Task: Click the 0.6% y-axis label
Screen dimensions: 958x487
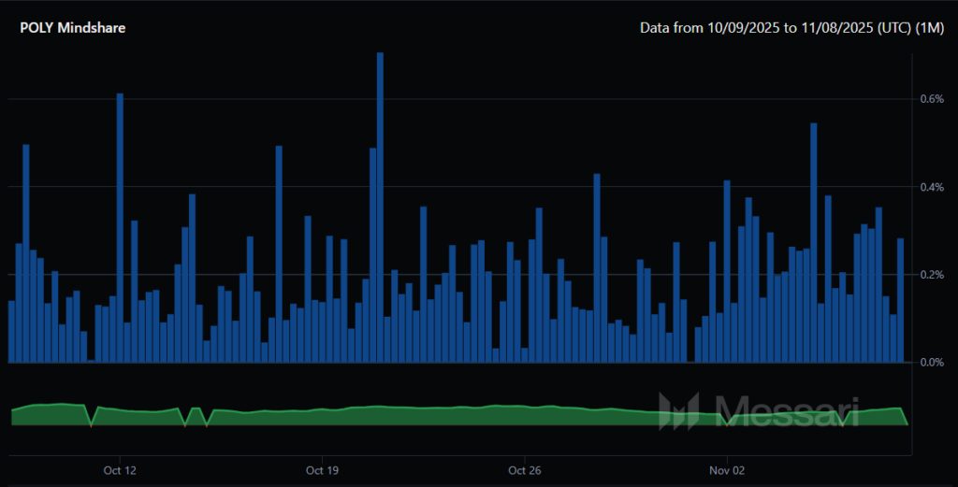Action: (931, 99)
